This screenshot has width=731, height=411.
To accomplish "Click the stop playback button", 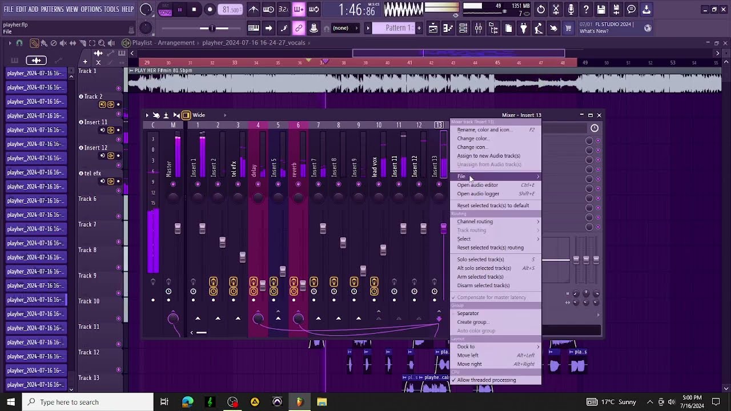I will click(194, 9).
